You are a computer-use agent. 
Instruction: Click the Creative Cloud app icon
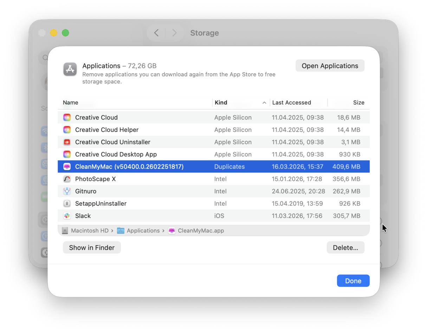(x=67, y=117)
